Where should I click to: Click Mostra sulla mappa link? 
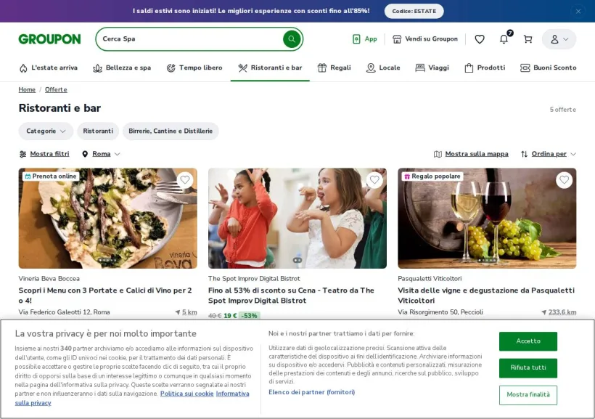[x=471, y=154]
